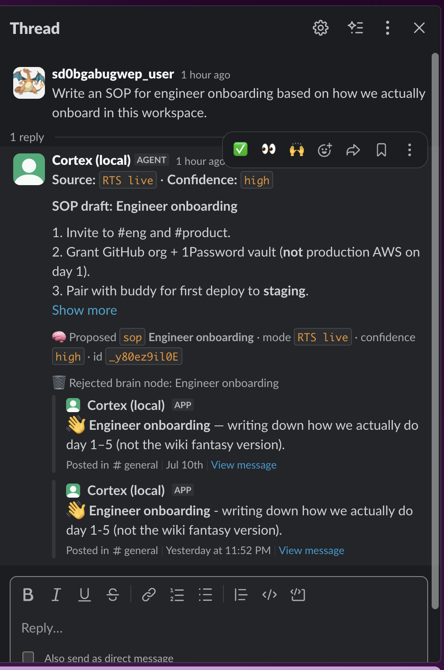444x670 pixels.
Task: Expand the SOP draft with Show more
Action: click(85, 310)
